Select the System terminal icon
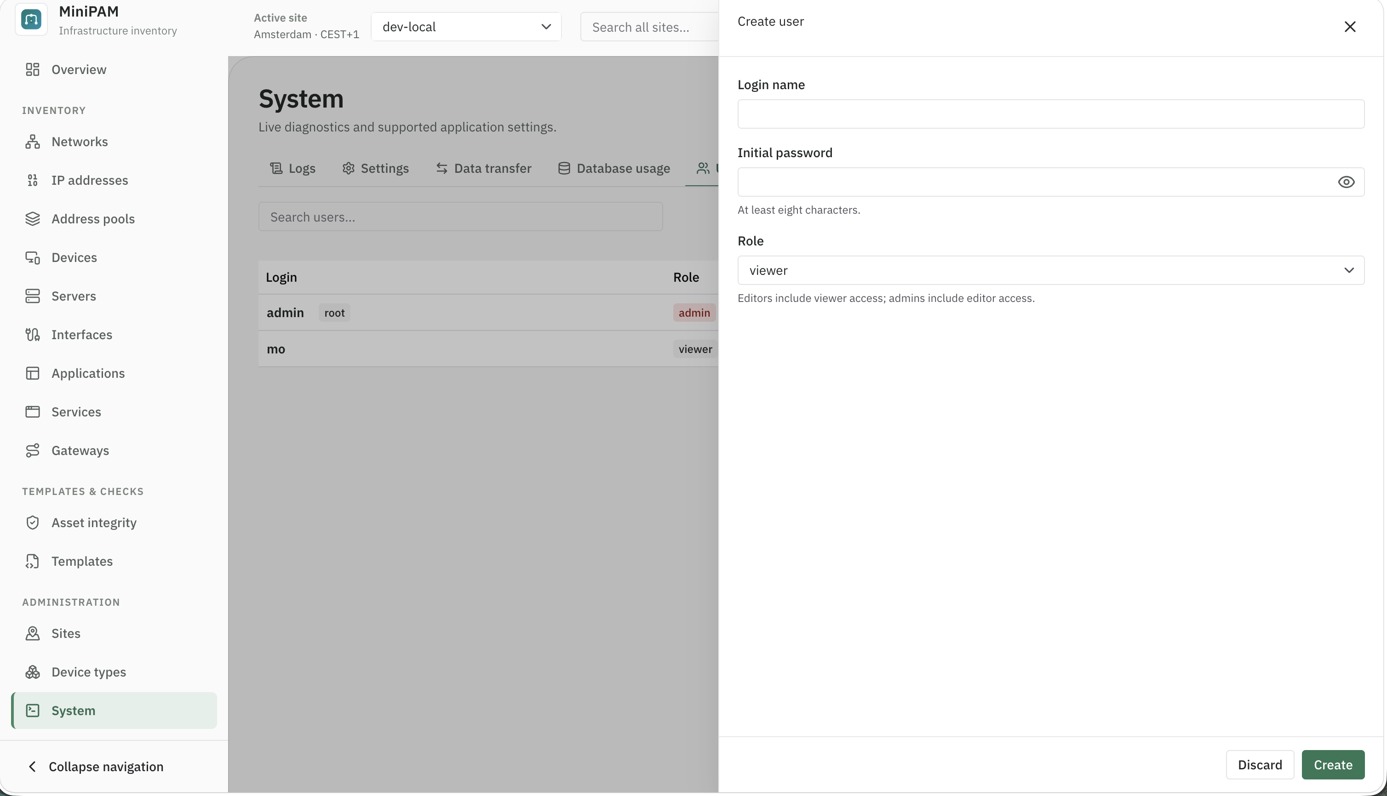Image resolution: width=1387 pixels, height=796 pixels. tap(32, 711)
